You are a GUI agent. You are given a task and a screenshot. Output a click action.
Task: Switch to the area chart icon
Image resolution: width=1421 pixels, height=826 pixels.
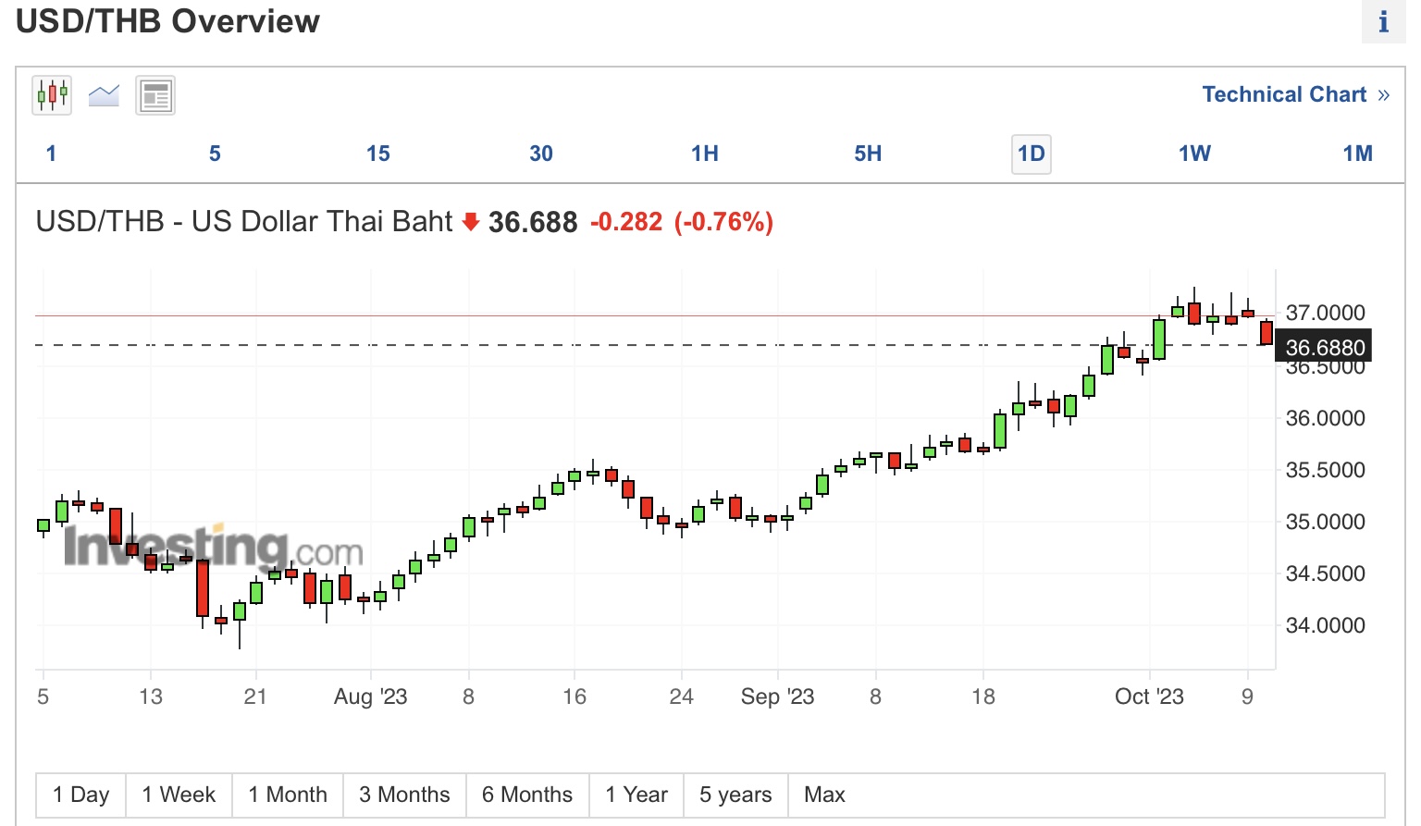coord(104,95)
